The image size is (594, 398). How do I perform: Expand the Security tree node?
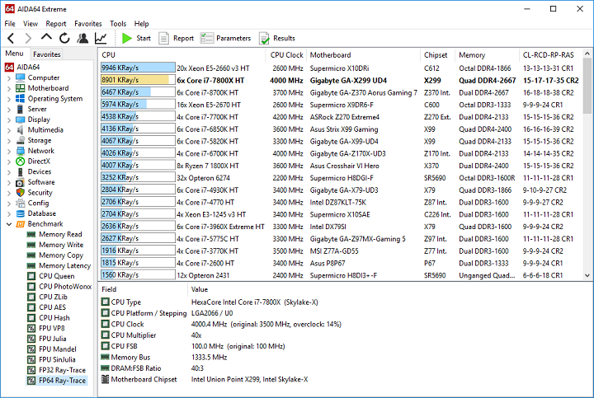click(9, 193)
